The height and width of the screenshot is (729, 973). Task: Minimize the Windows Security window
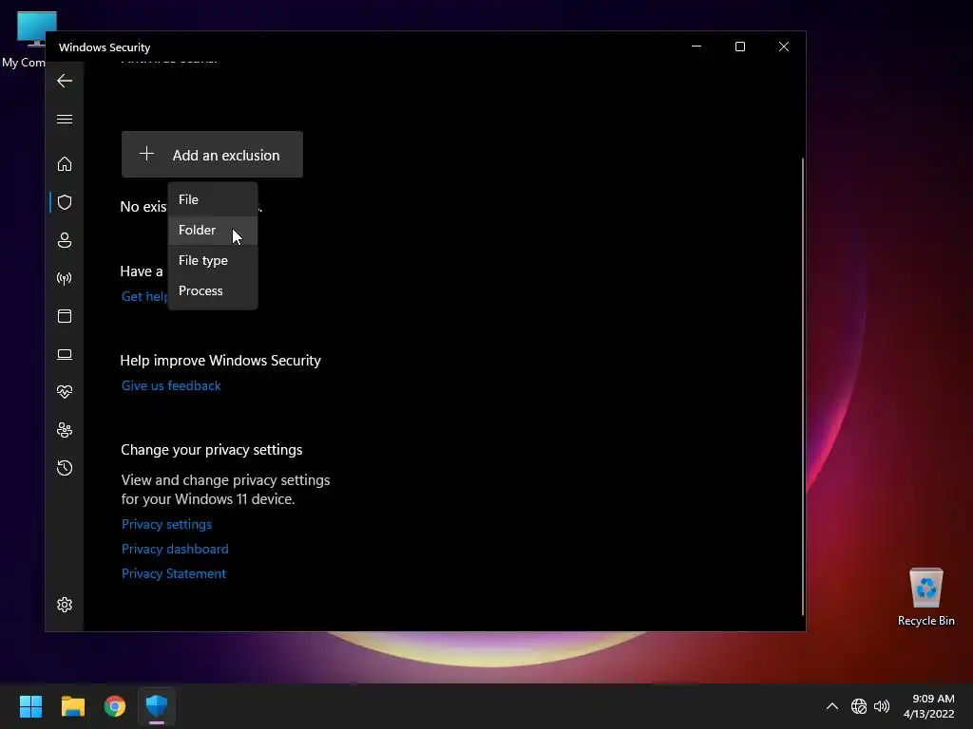[x=696, y=47]
